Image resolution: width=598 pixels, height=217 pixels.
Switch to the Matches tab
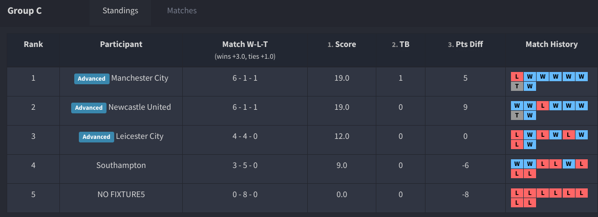pos(182,11)
